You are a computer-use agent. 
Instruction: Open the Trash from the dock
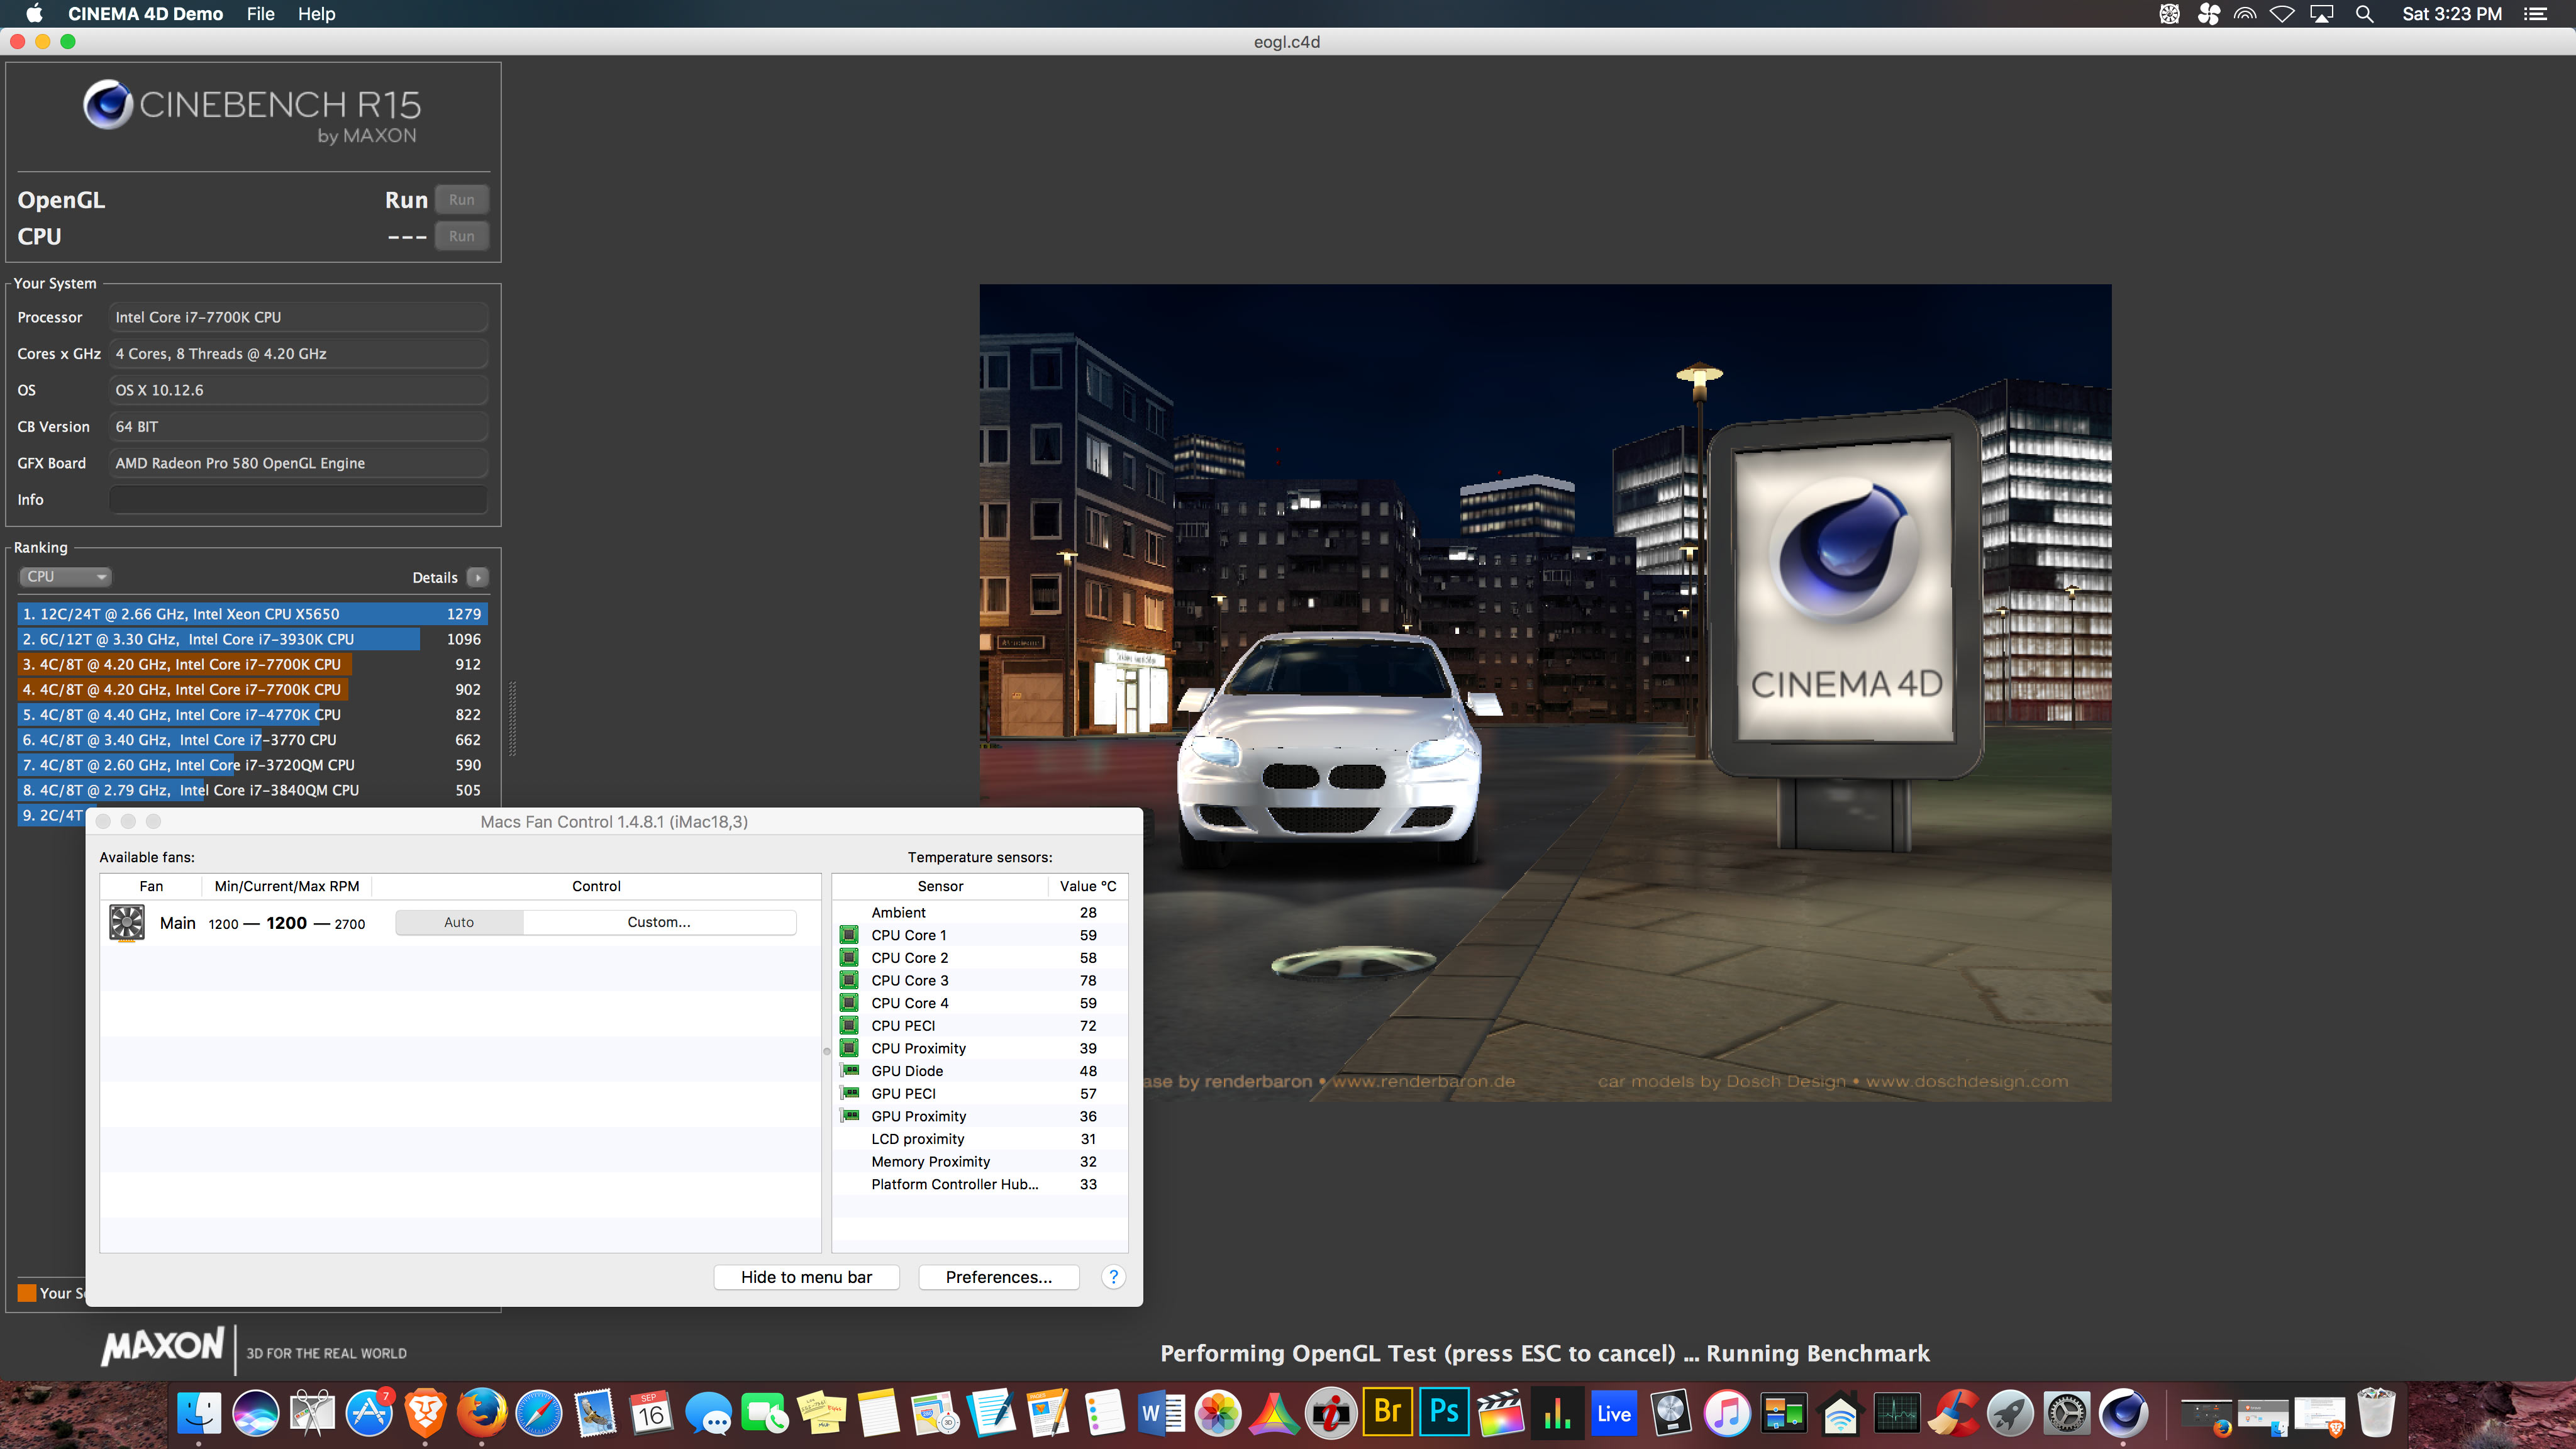tap(2376, 1414)
